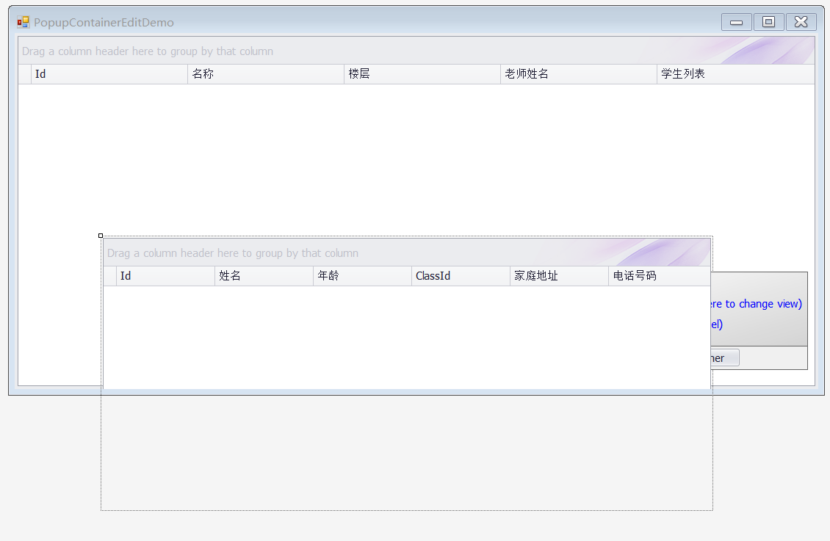Click the second blue link in the gray designer panel
This screenshot has width=830, height=541.
tap(715, 324)
